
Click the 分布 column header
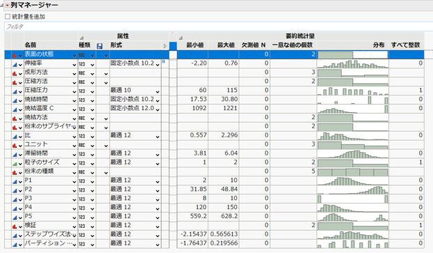coord(379,45)
